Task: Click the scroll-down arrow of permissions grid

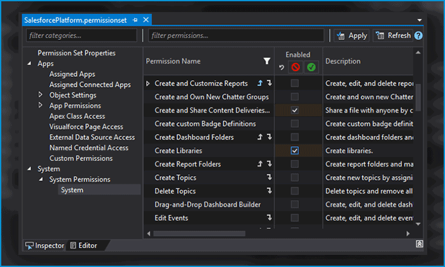Action: pyautogui.click(x=418, y=224)
